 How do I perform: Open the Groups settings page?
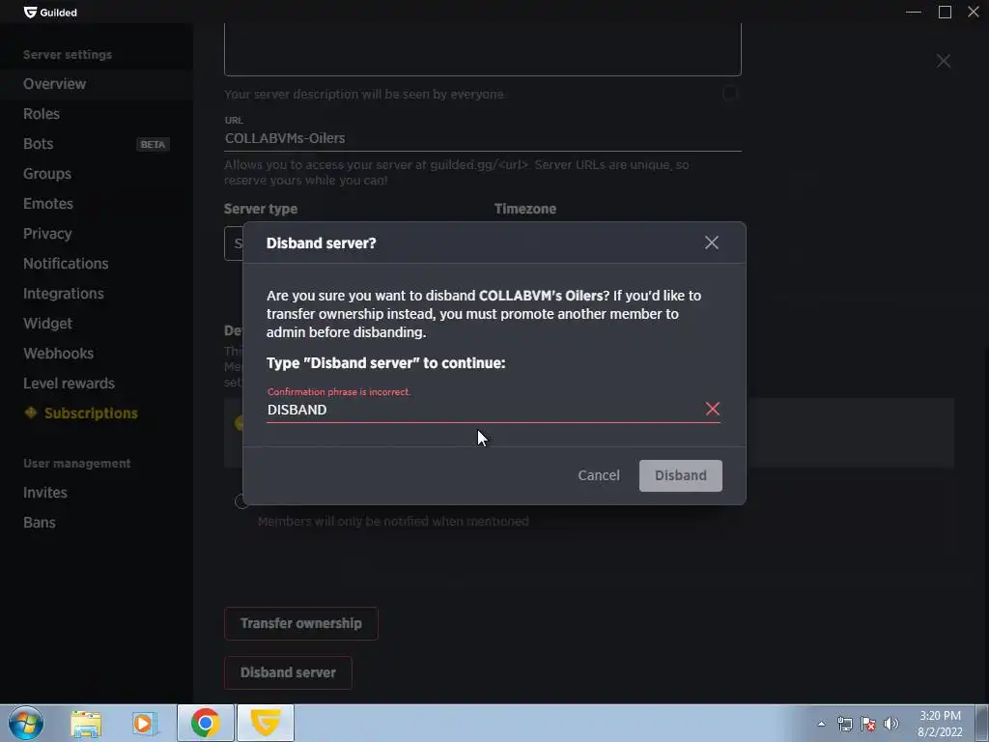[47, 174]
